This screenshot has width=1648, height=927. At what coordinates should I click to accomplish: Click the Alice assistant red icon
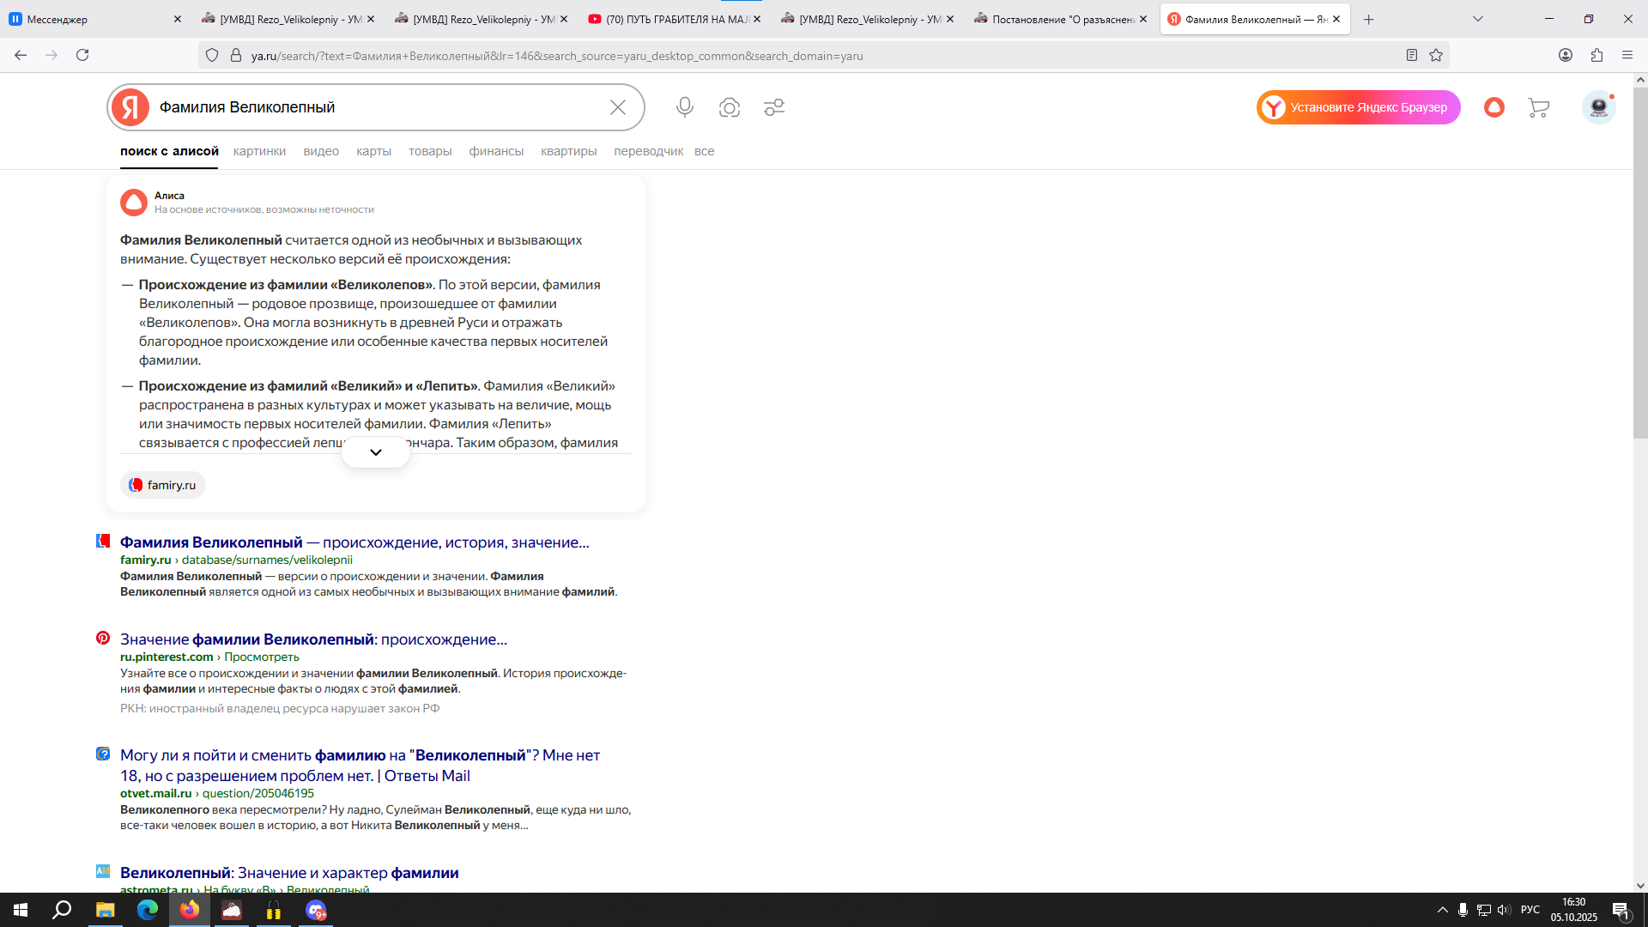pos(1493,107)
